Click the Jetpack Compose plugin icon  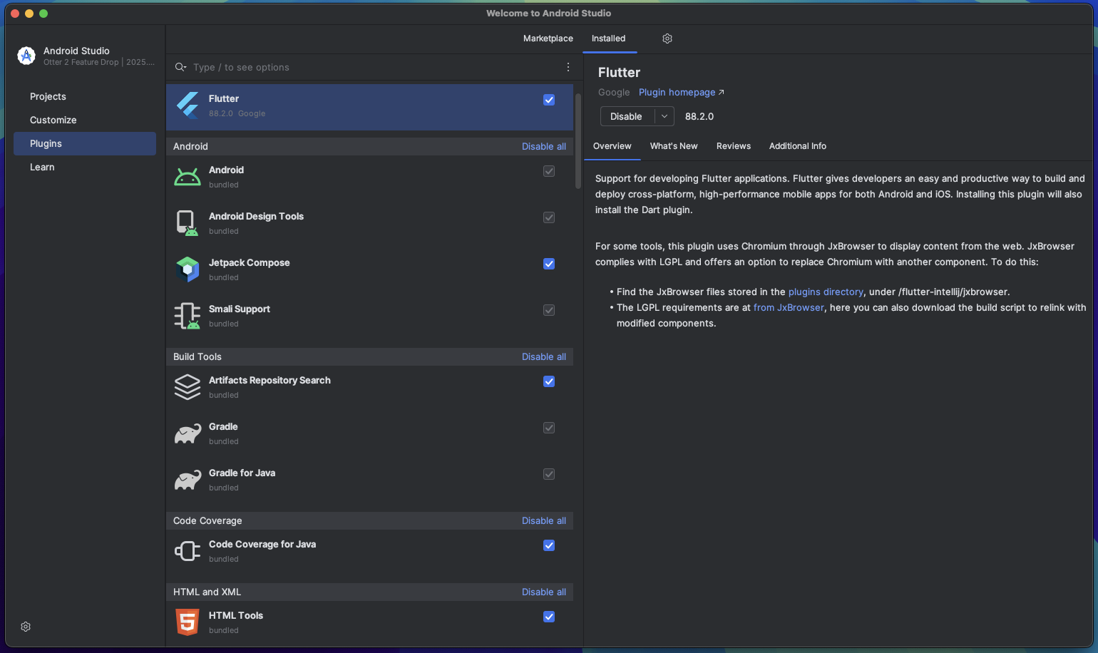188,269
